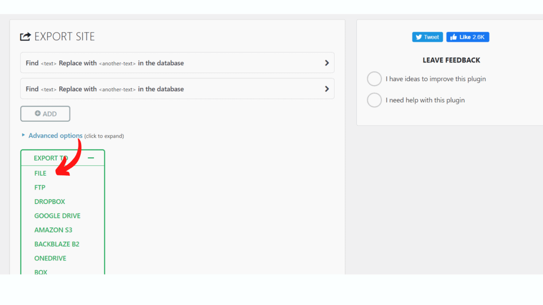Click the Twitter bird Tweet button

pos(427,37)
